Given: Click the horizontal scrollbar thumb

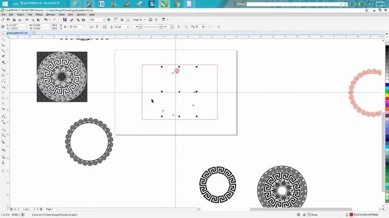Looking at the screenshot, I should [x=301, y=209].
